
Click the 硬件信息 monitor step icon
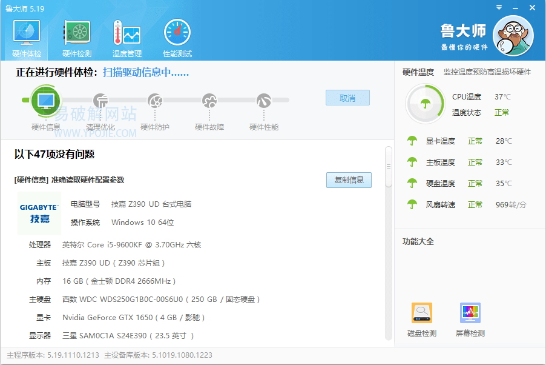[46, 100]
